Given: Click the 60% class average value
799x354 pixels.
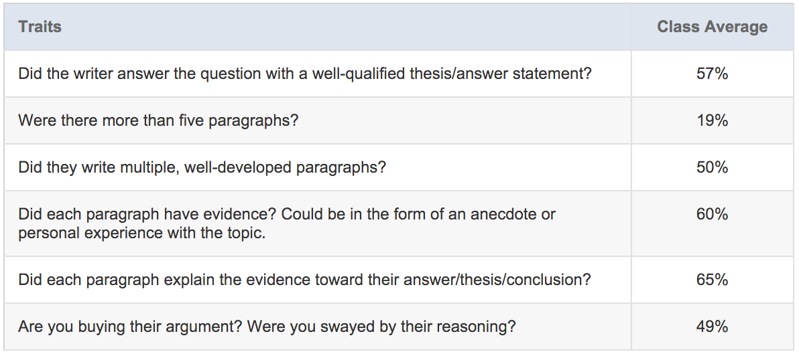Looking at the screenshot, I should pos(713,214).
